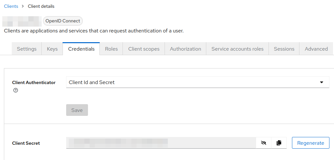Copy the client secret to clipboard

point(279,143)
